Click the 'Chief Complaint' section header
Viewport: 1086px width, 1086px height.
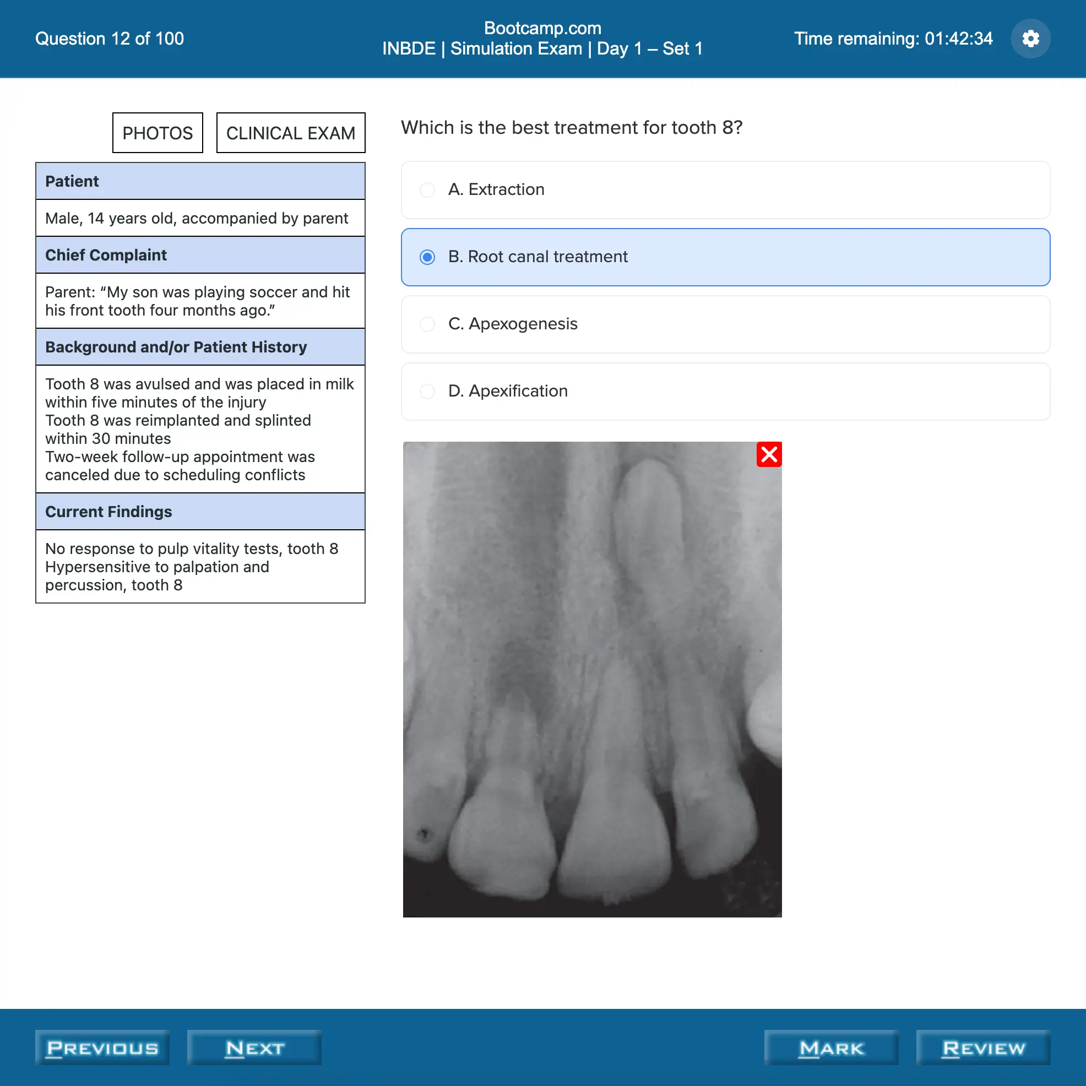coord(200,254)
